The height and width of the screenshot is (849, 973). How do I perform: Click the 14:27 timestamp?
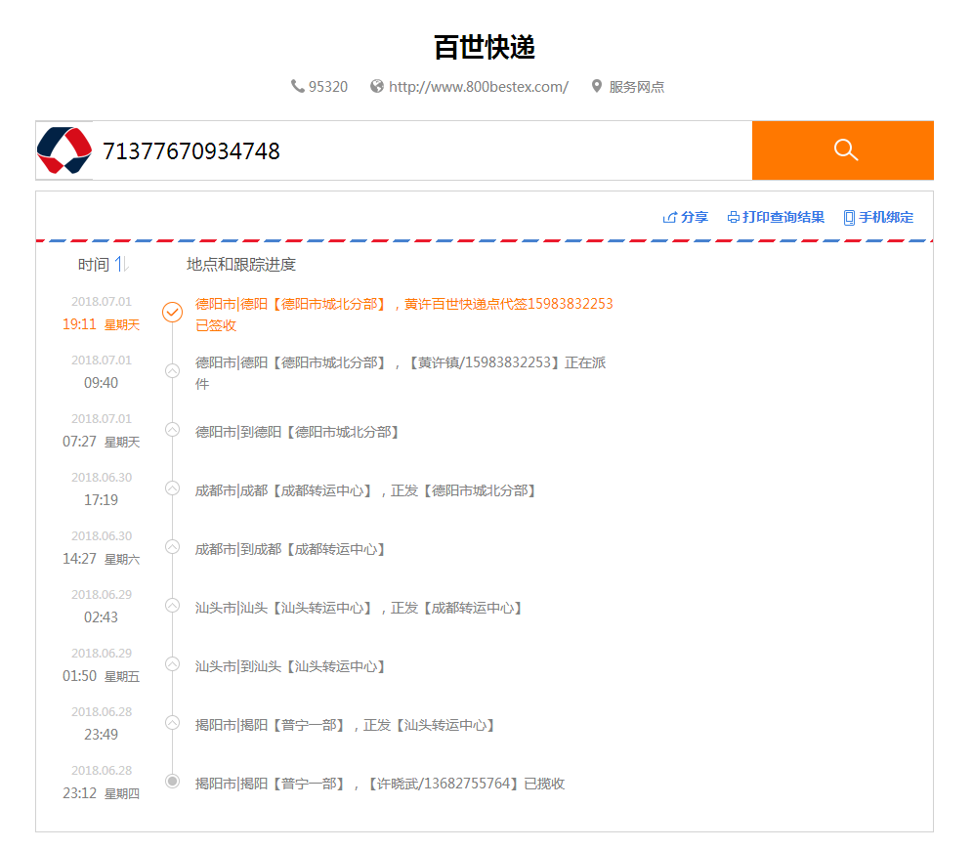click(79, 559)
